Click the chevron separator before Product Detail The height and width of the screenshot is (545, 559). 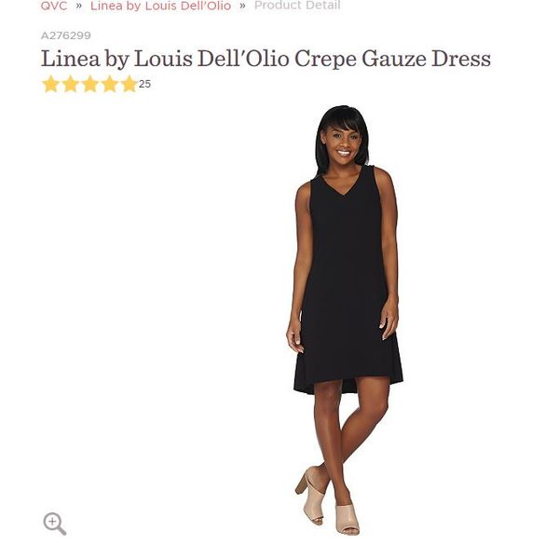(x=242, y=6)
